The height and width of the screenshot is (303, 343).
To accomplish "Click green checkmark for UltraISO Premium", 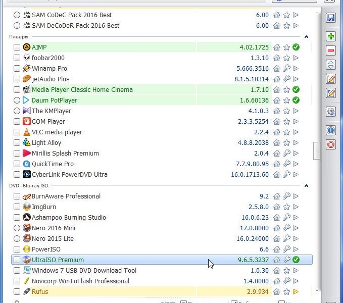I will pos(296,260).
